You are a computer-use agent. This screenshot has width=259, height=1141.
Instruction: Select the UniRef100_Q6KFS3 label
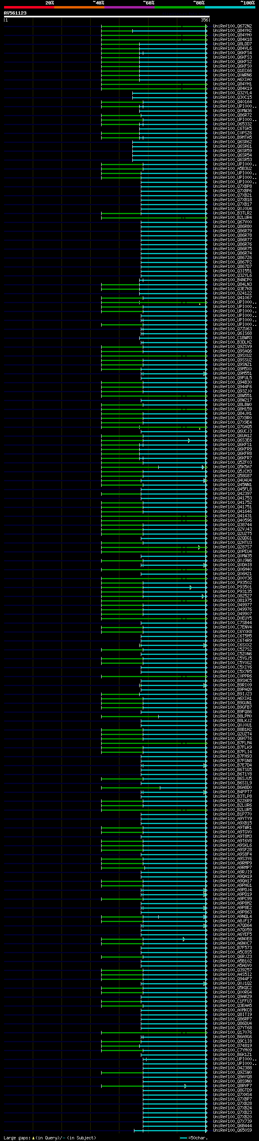232,57
